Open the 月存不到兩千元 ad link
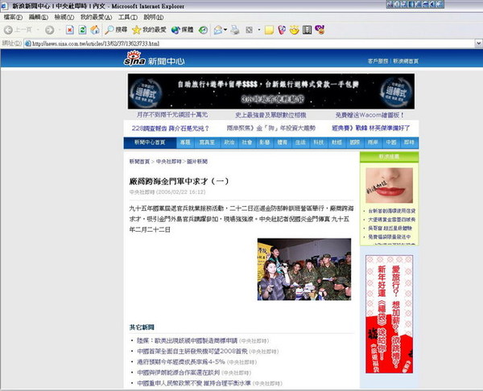 coord(172,115)
